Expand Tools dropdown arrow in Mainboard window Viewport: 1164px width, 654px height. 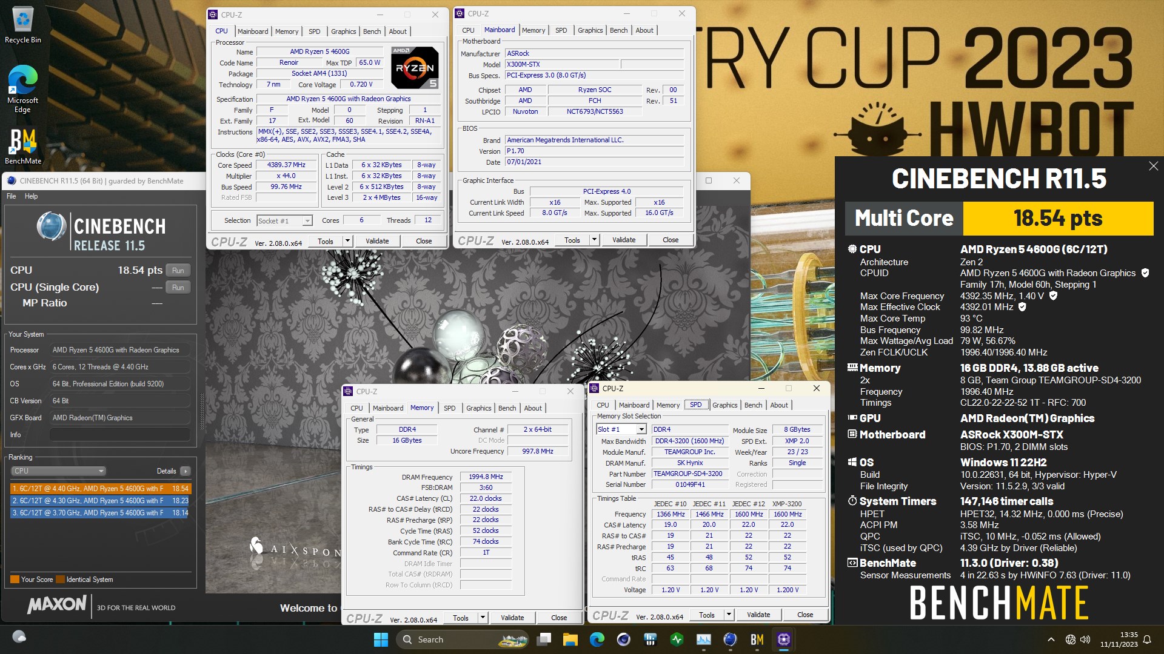tap(594, 240)
